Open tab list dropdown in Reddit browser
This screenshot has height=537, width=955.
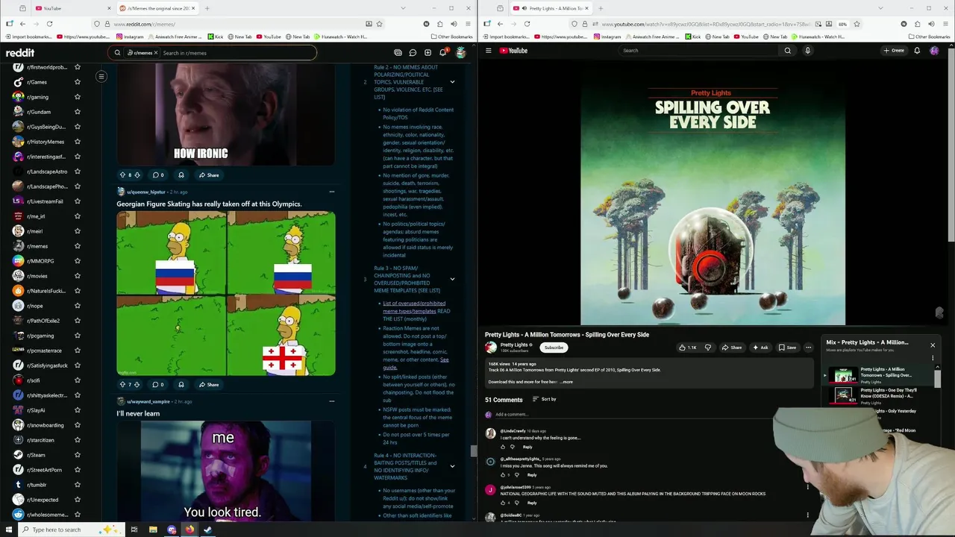coord(403,8)
